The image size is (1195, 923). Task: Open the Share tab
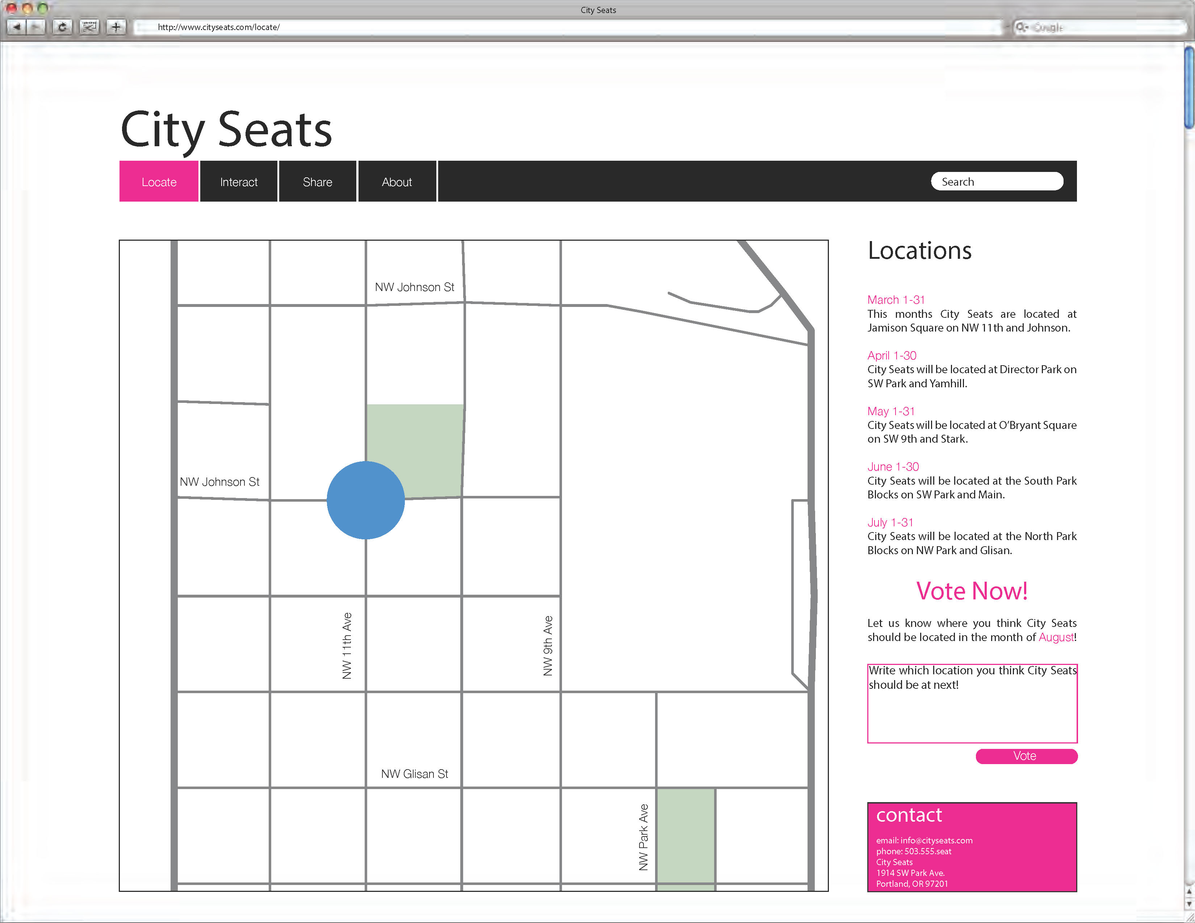[x=317, y=182]
